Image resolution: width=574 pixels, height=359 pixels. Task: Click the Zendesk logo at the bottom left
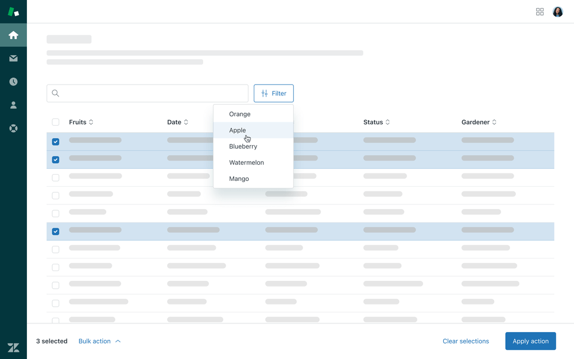[x=13, y=347]
